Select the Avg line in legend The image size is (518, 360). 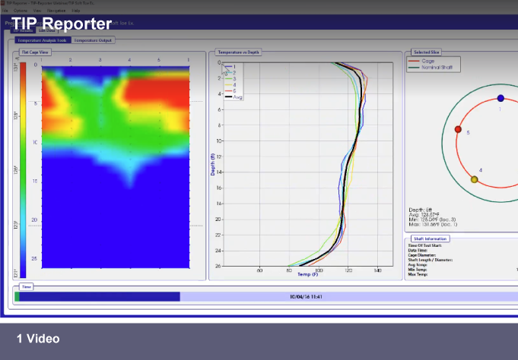pyautogui.click(x=236, y=97)
